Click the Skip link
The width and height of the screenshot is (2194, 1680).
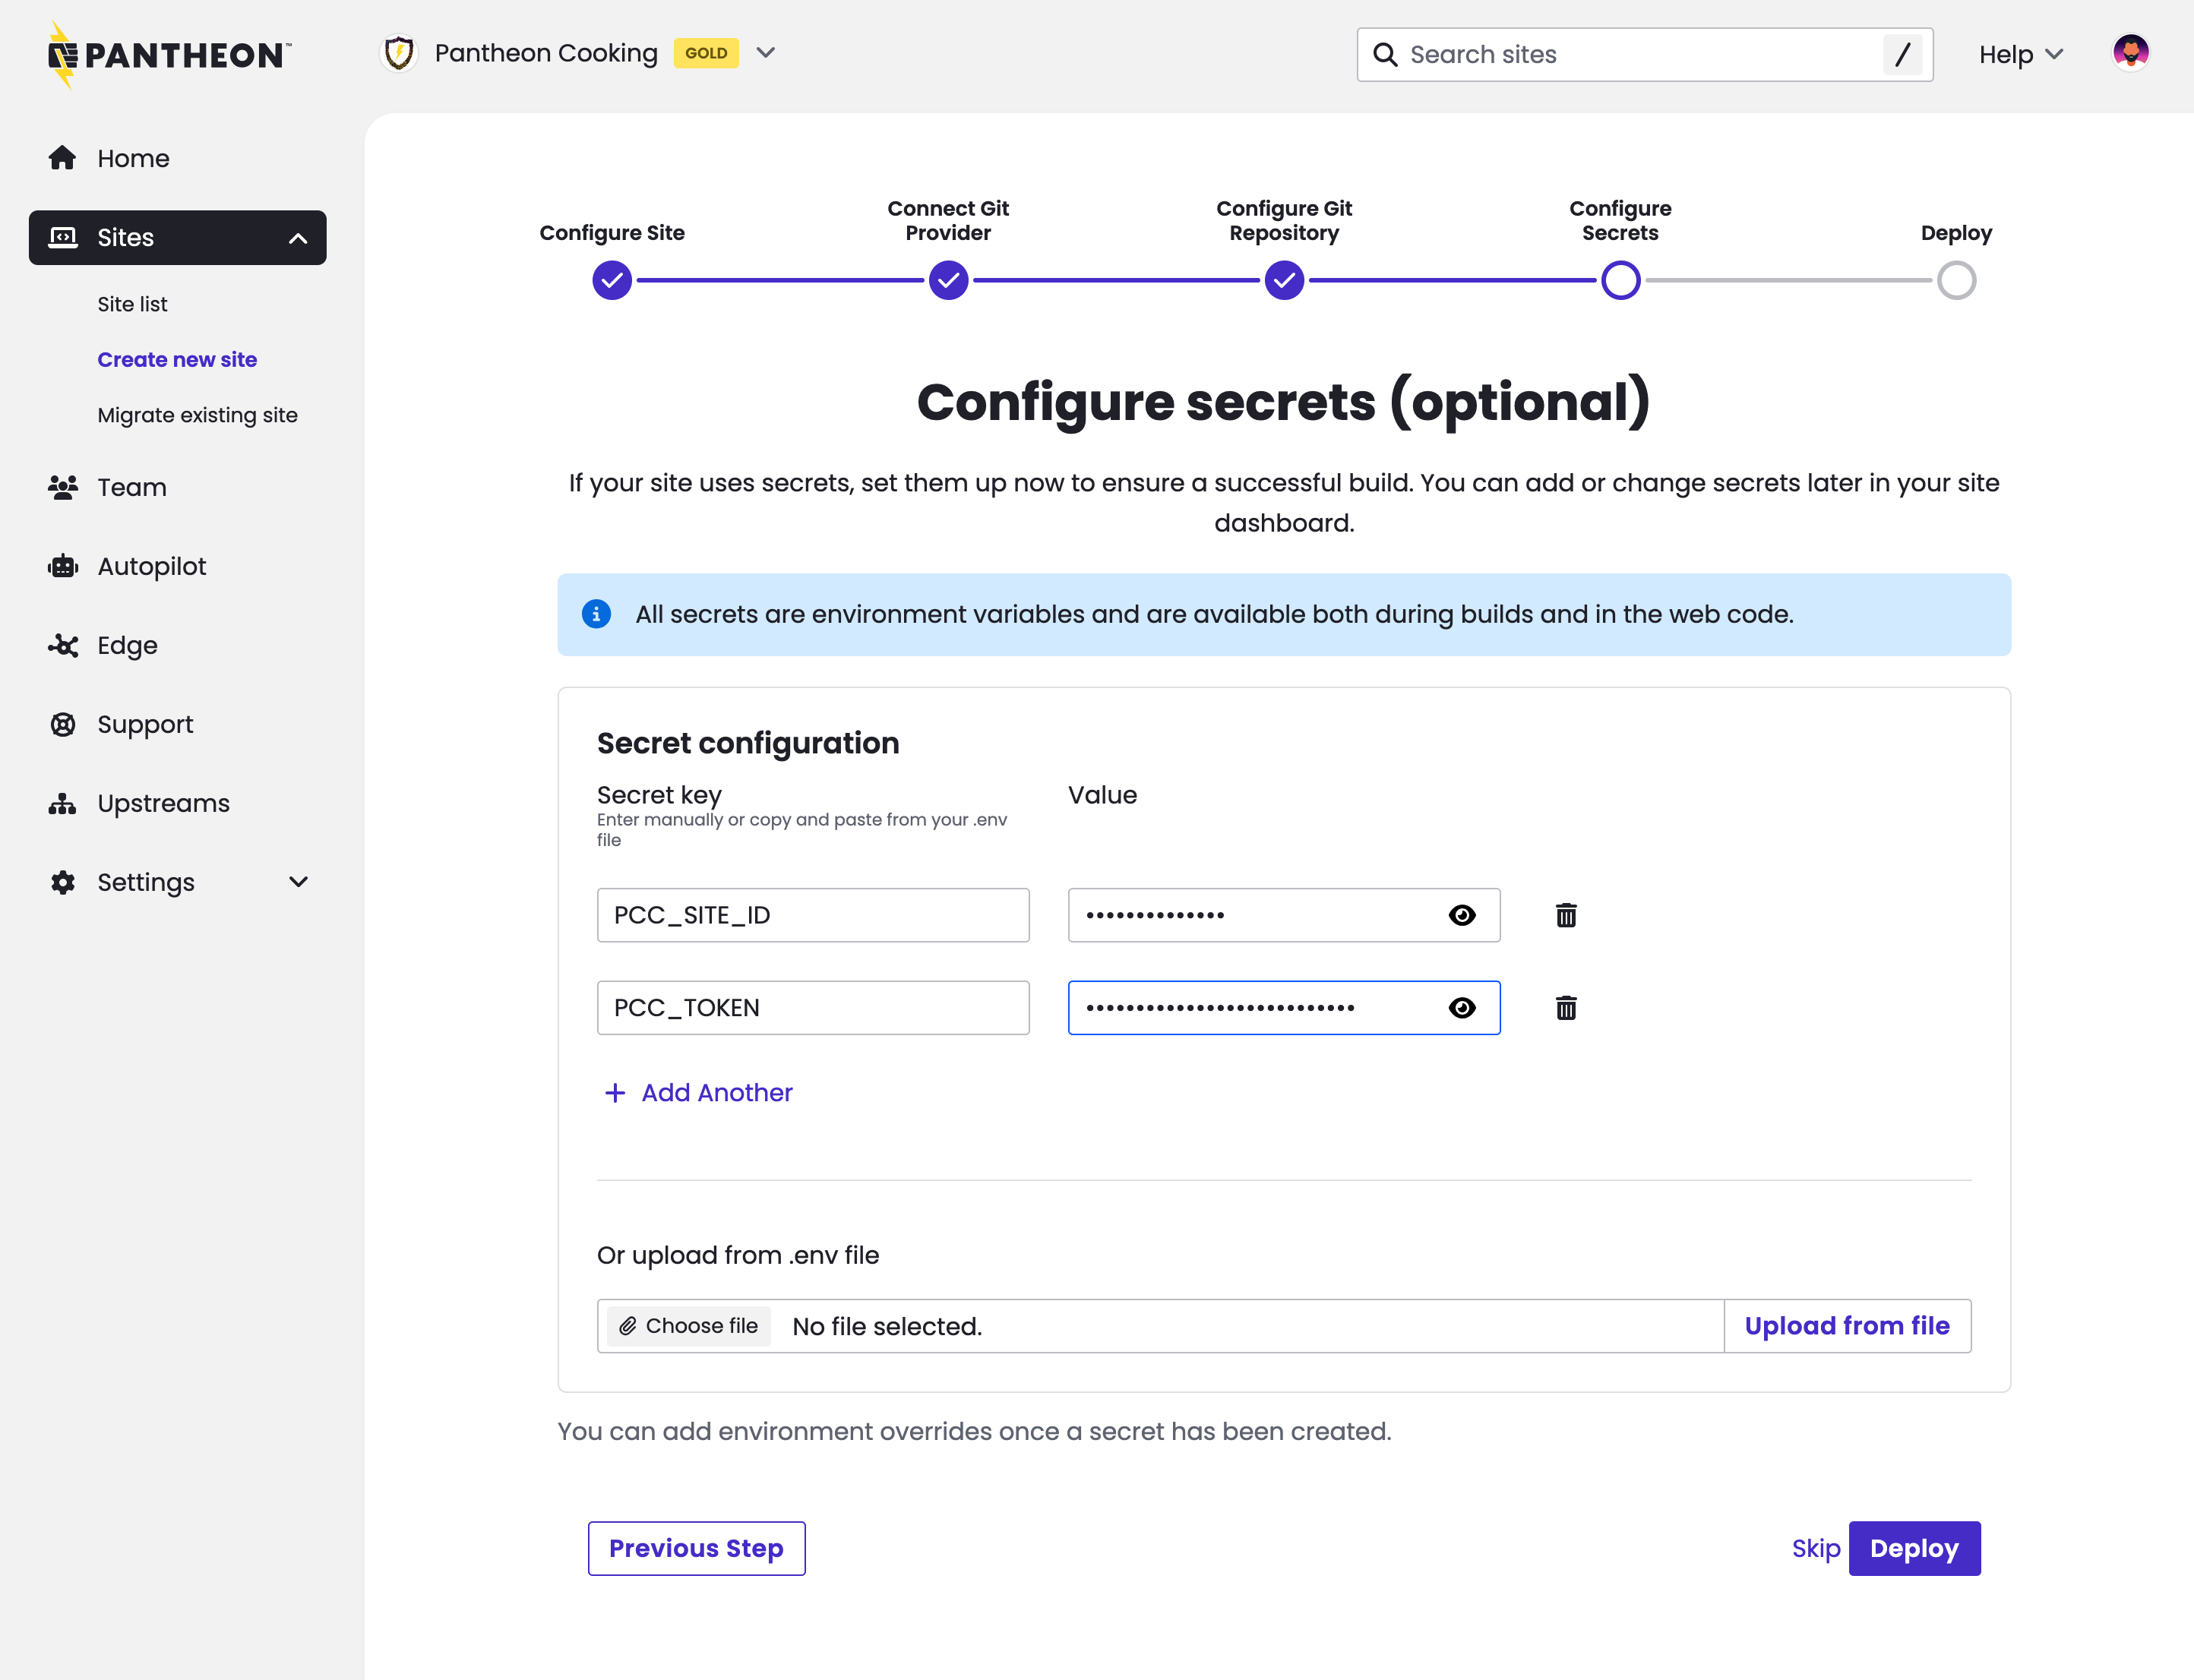(x=1815, y=1548)
